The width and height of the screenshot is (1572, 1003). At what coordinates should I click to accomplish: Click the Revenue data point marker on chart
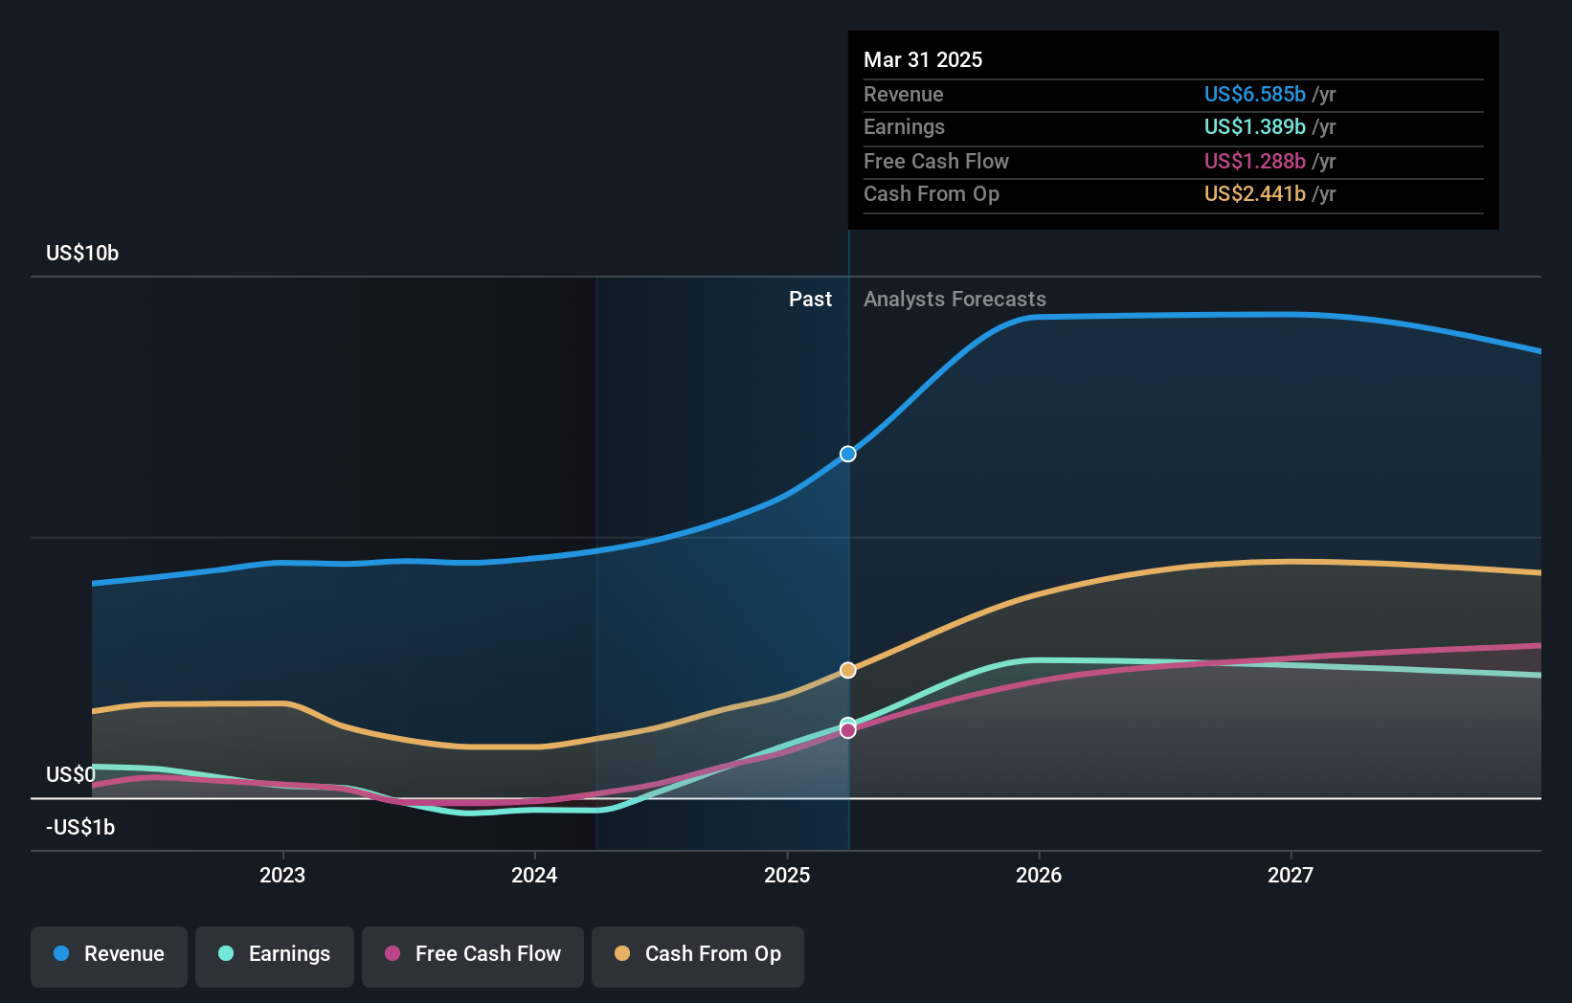click(x=848, y=454)
